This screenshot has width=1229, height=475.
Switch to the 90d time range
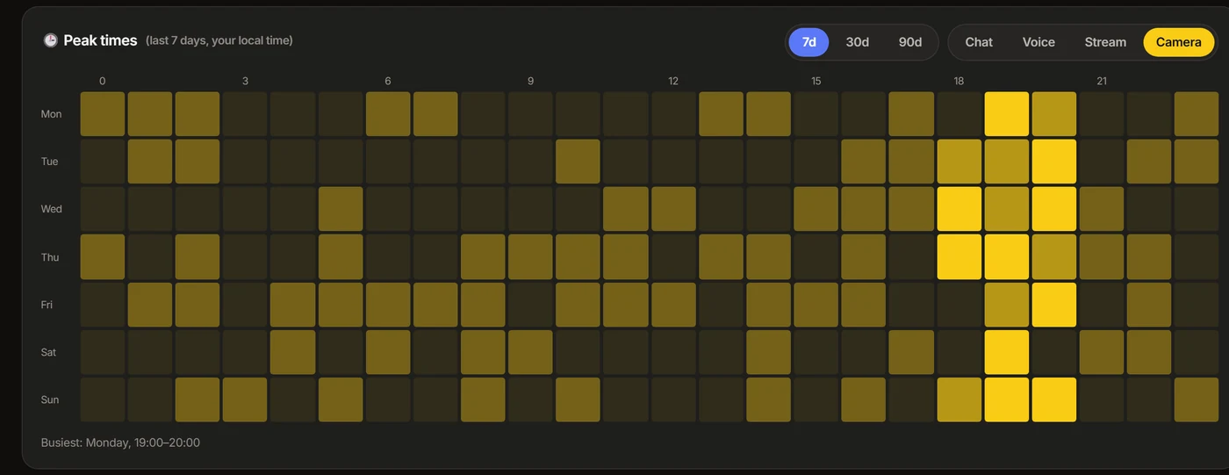pyautogui.click(x=909, y=42)
